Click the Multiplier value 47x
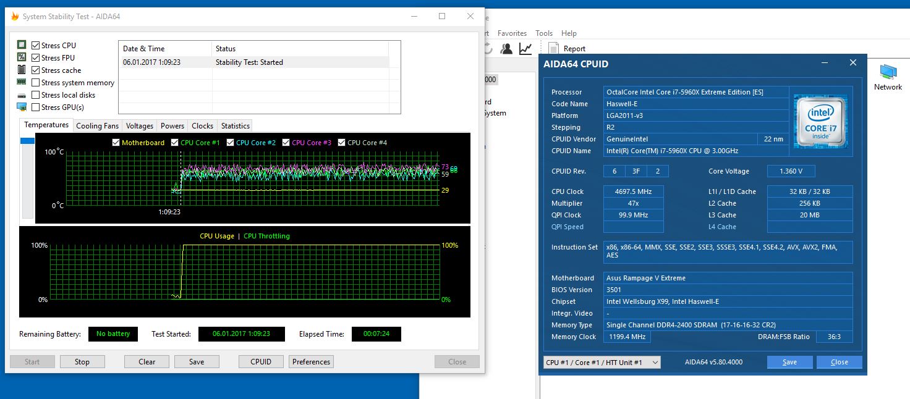This screenshot has height=399, width=910. tap(634, 203)
